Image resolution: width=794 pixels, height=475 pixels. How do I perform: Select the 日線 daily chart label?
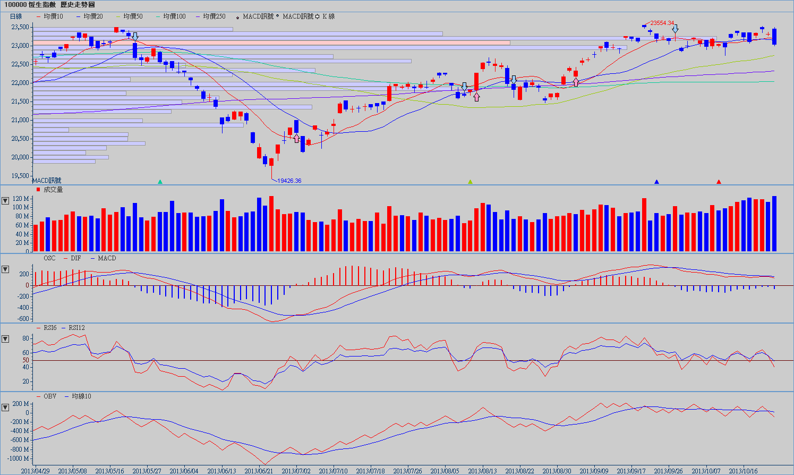pos(16,16)
